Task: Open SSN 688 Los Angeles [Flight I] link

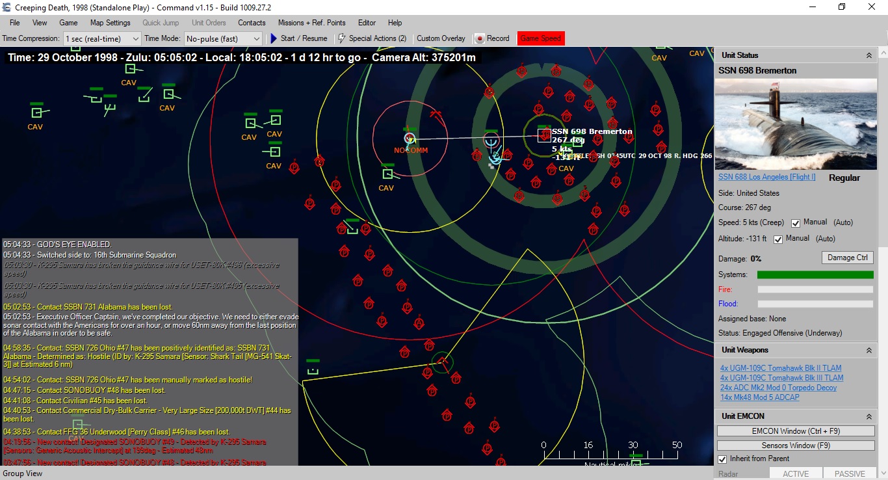Action: (766, 177)
